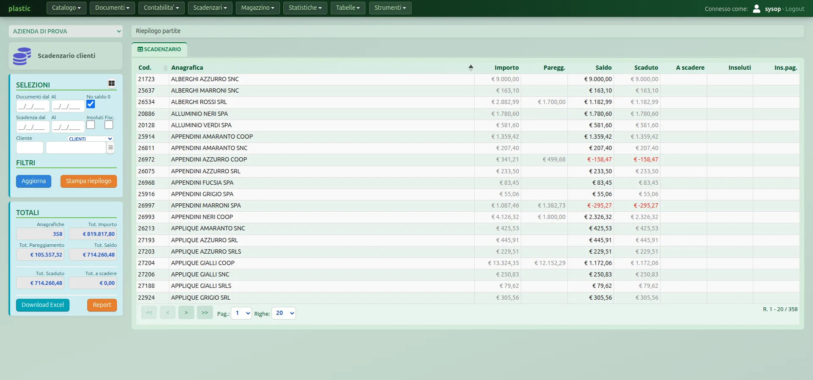Screen dimensions: 813x380
Task: Select the SCADENZARIO tab
Action: [x=159, y=49]
